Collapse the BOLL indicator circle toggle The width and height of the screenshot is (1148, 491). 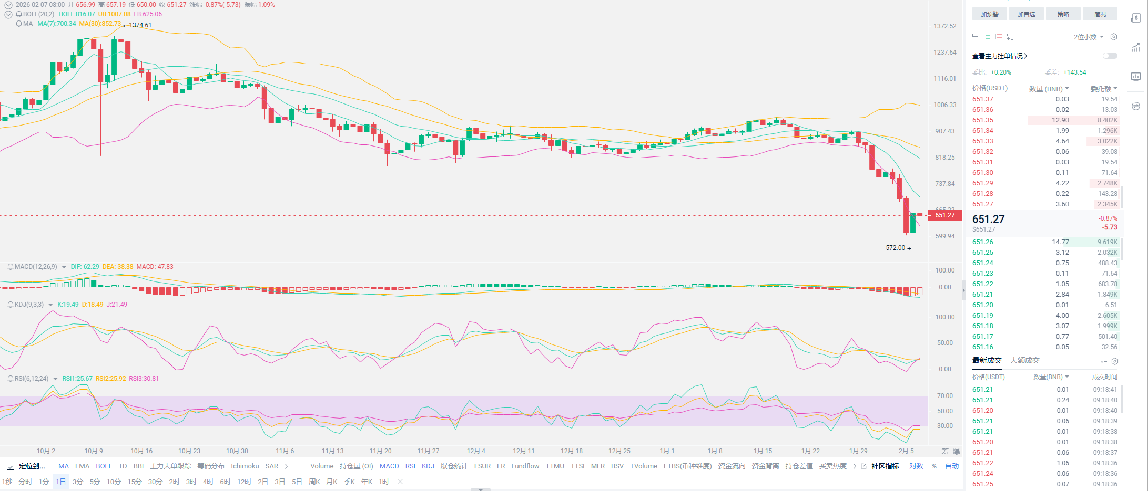8,14
